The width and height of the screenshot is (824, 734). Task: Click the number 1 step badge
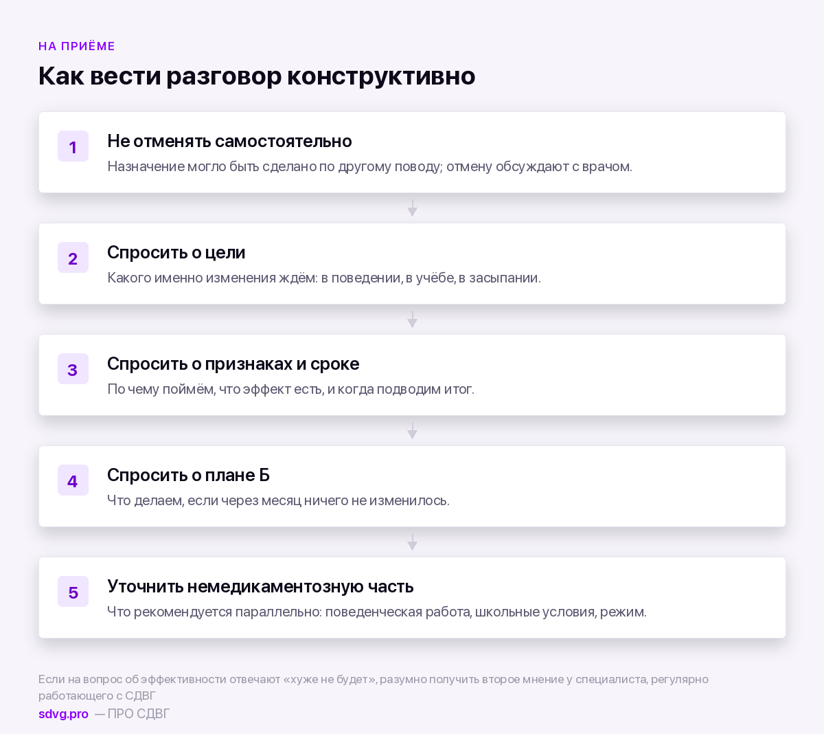tap(73, 146)
